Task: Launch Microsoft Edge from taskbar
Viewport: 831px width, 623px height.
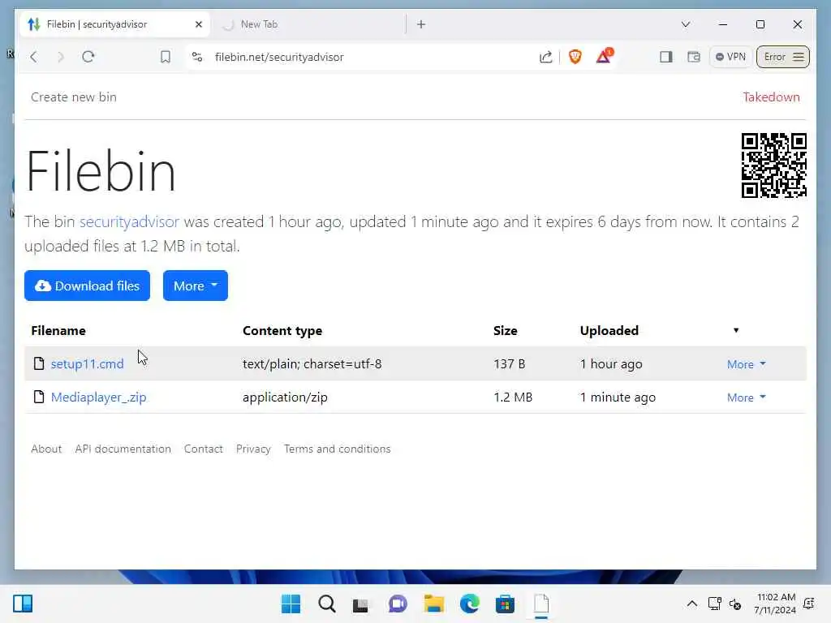Action: point(470,604)
